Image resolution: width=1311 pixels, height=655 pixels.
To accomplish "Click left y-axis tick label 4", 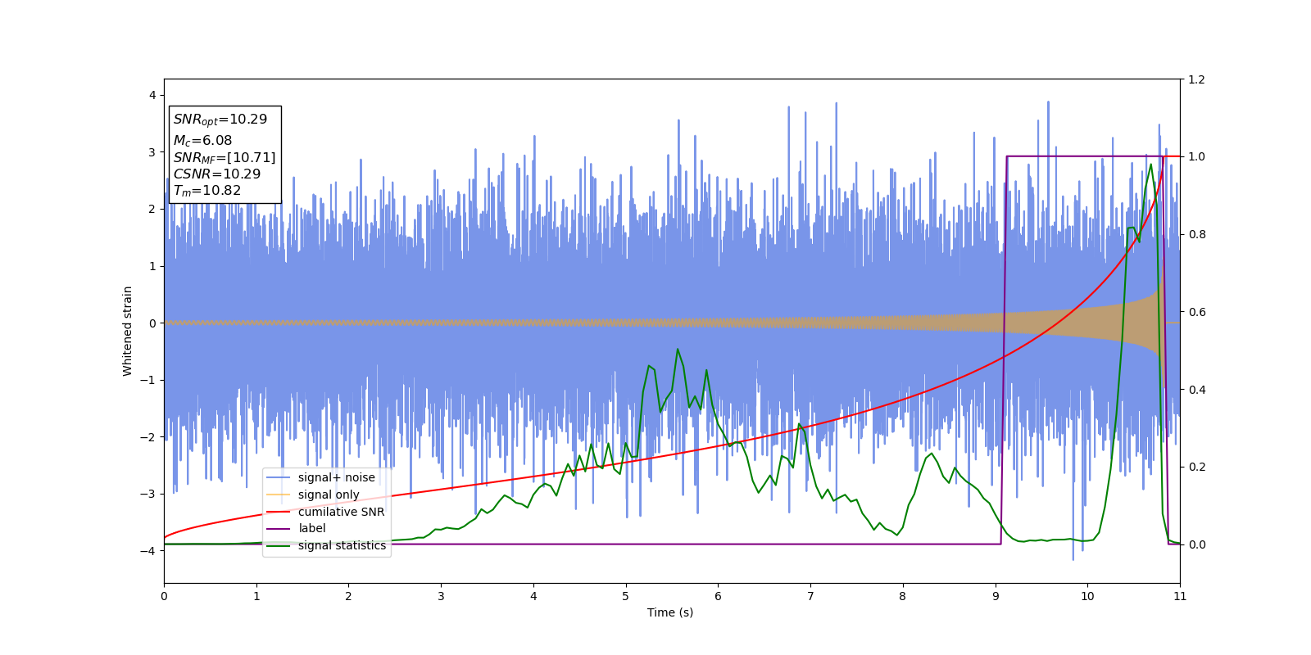I will [152, 95].
